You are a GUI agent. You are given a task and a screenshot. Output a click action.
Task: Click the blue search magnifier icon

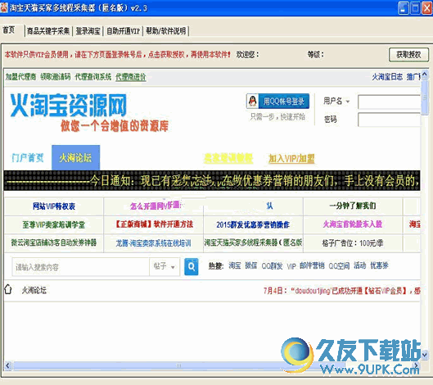coord(191,267)
